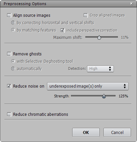Select by correcting horizontal and vertical shifts
Image resolution: width=137 pixels, height=142 pixels.
pos(13,23)
